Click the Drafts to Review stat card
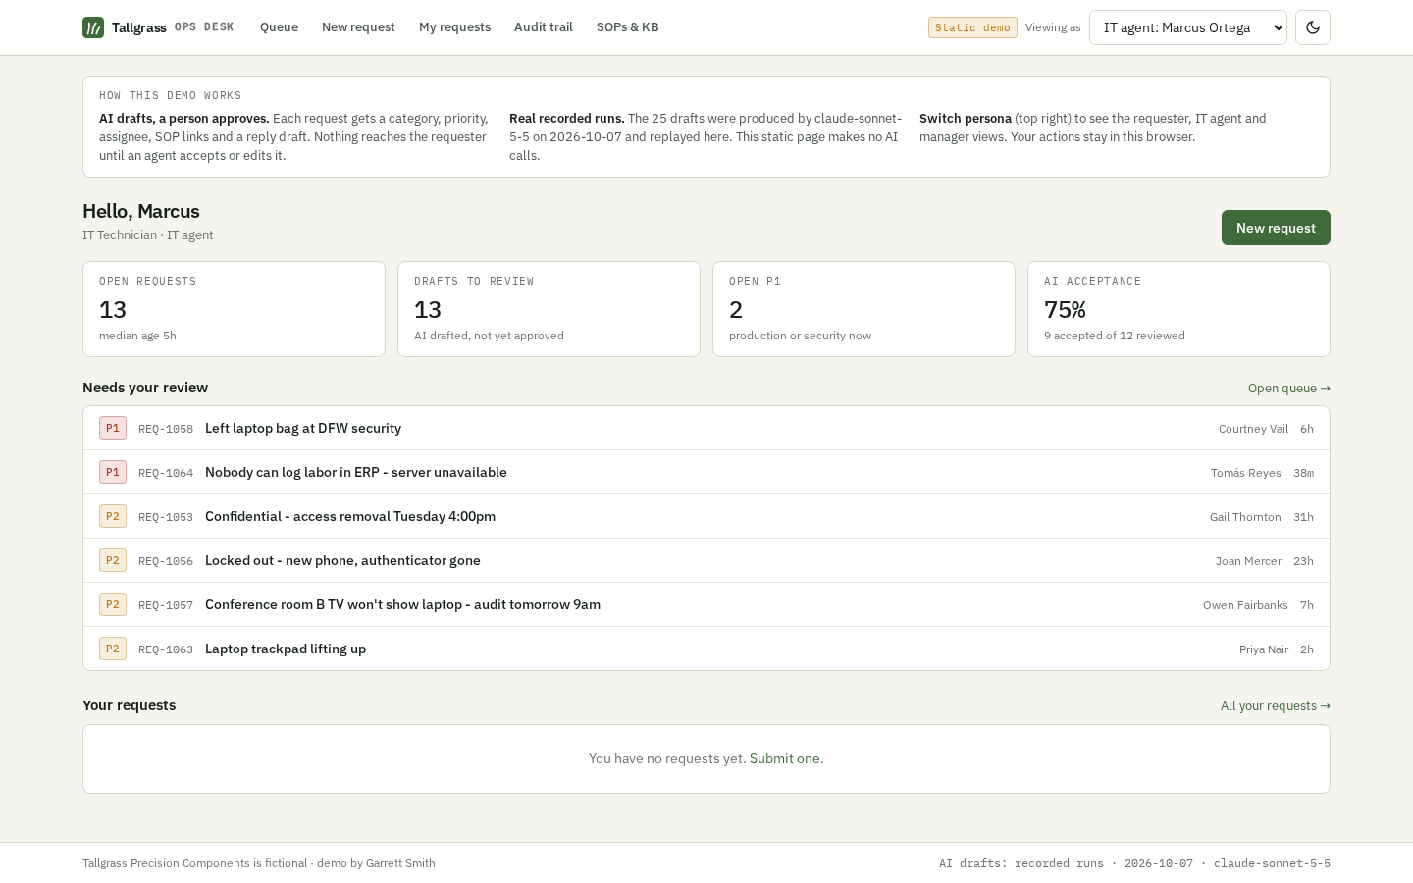The height and width of the screenshot is (883, 1413). point(549,309)
